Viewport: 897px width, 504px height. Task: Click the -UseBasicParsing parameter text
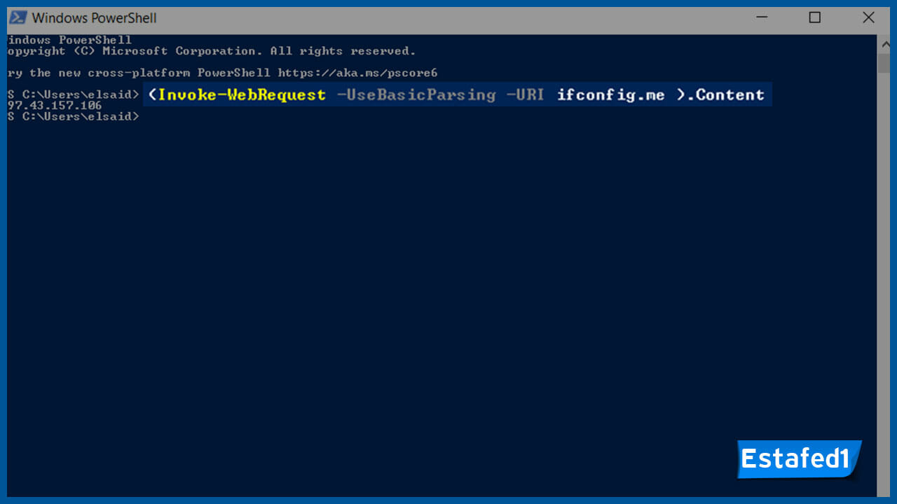(417, 94)
